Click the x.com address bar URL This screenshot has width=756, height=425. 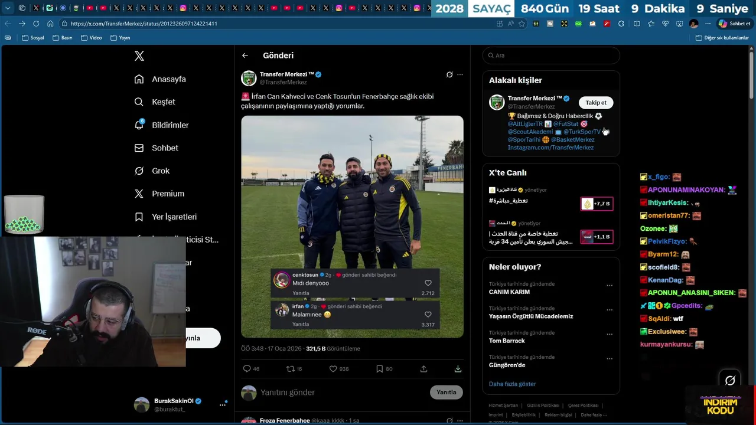(144, 24)
